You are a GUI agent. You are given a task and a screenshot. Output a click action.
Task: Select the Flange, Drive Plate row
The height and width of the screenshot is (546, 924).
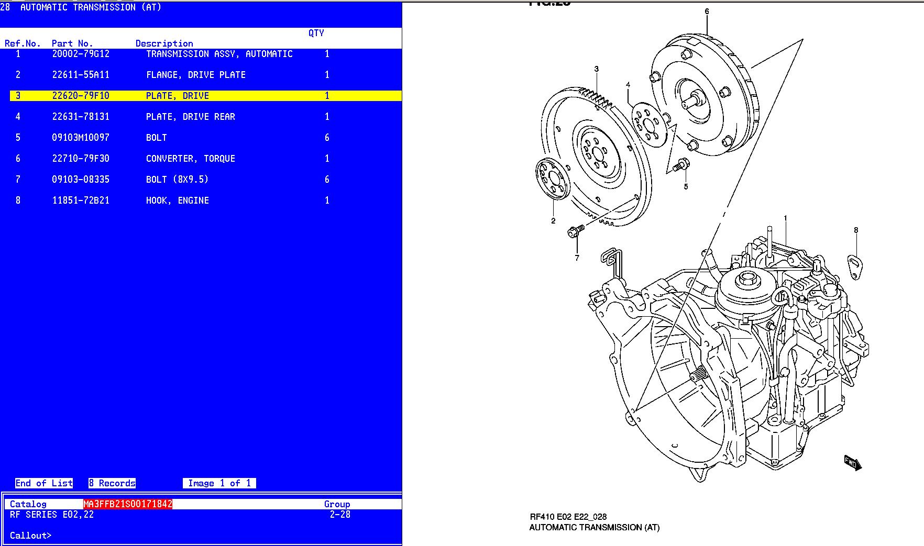[195, 75]
